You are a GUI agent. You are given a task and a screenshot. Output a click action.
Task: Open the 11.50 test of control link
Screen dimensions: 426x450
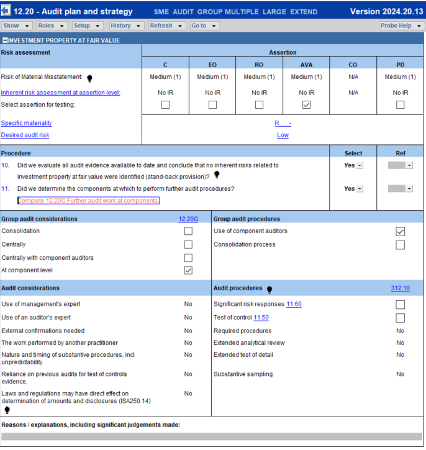[261, 318]
